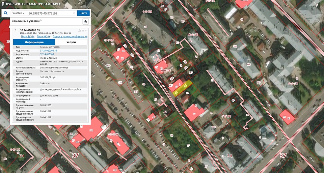Select the 08.09.2005 registration date
Image resolution: width=324 pixels, height=173 pixels.
coord(46,105)
